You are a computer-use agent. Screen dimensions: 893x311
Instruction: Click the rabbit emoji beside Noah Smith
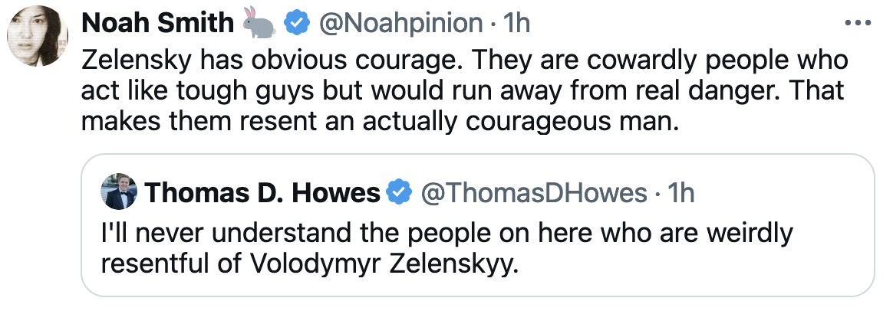259,24
